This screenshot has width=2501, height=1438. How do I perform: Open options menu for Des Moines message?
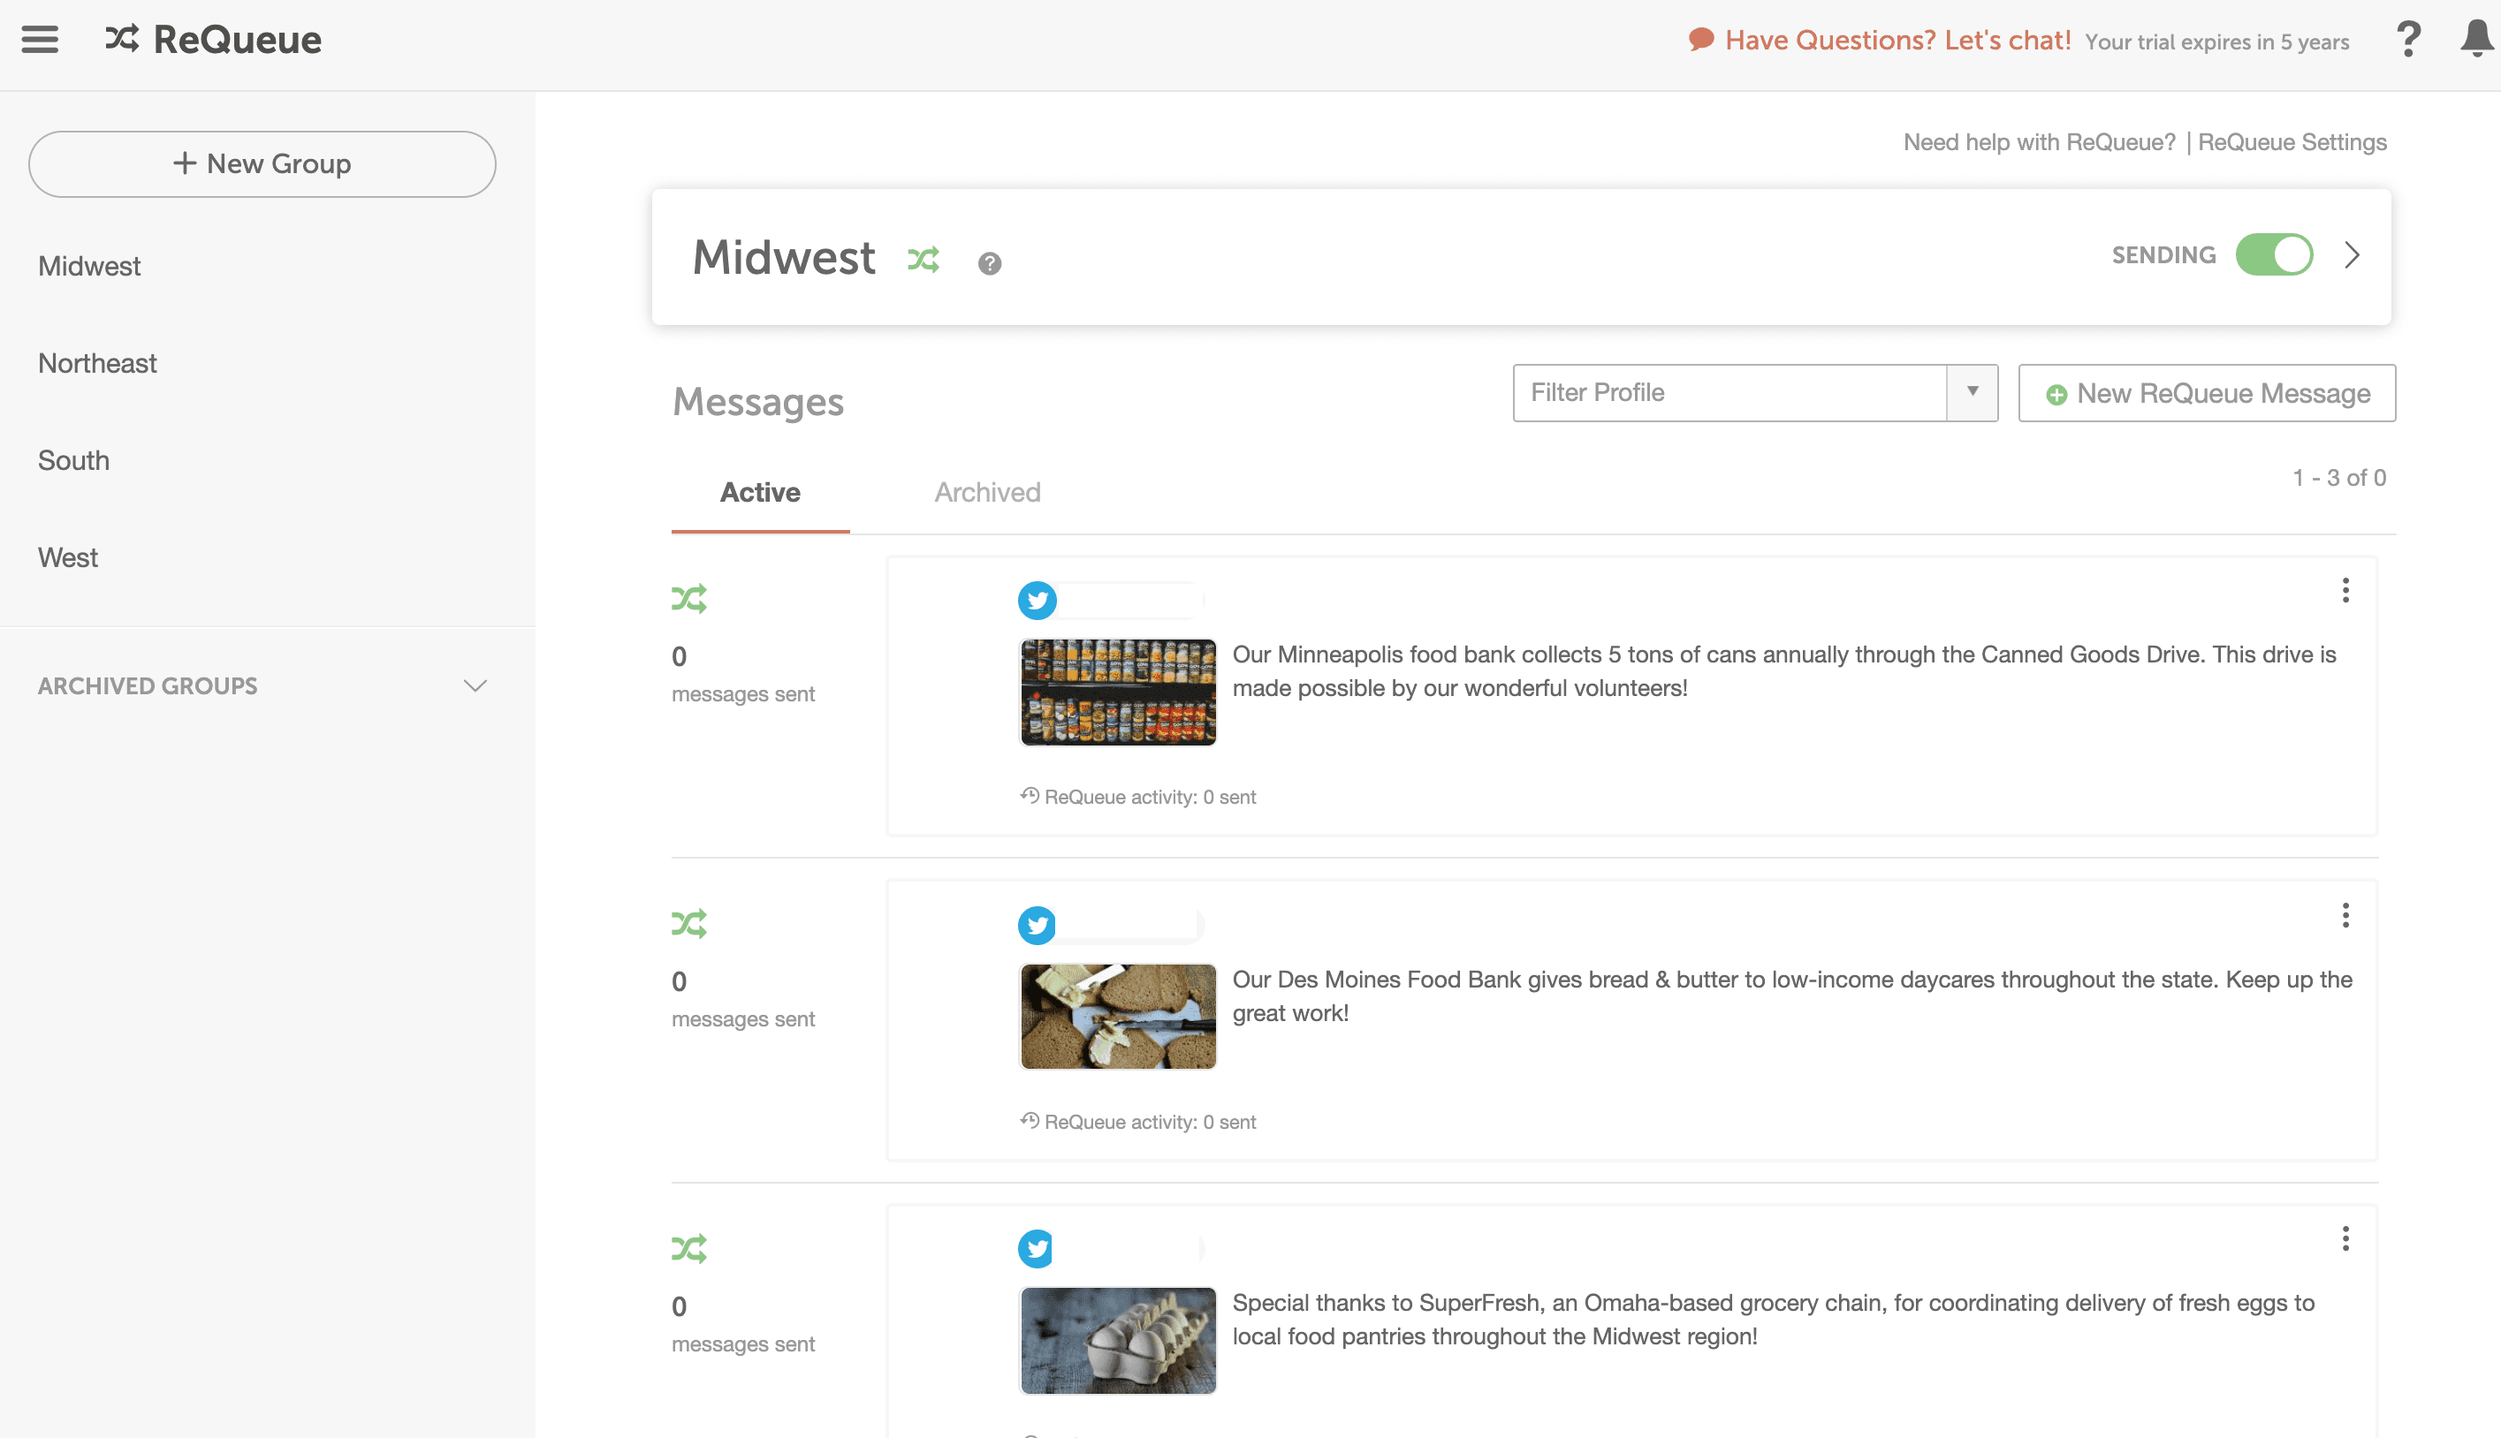click(x=2345, y=916)
